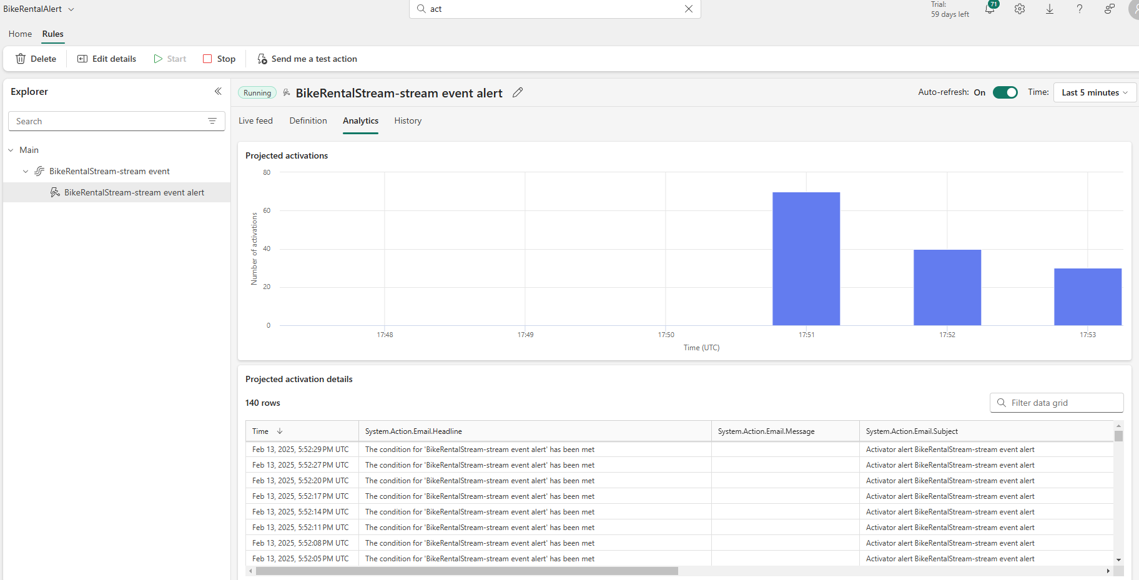This screenshot has height=580, width=1139.
Task: Delete the selected rule
Action: 36,59
